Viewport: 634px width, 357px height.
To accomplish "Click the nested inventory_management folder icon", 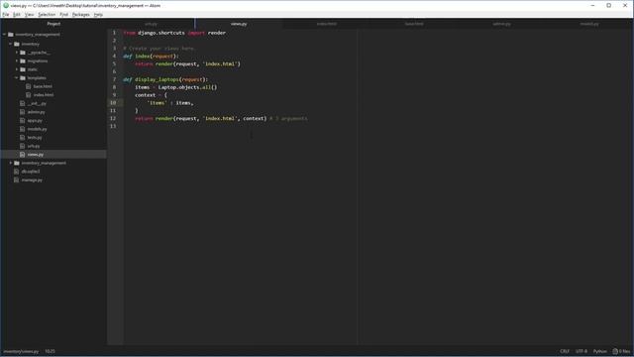I will pyautogui.click(x=17, y=163).
